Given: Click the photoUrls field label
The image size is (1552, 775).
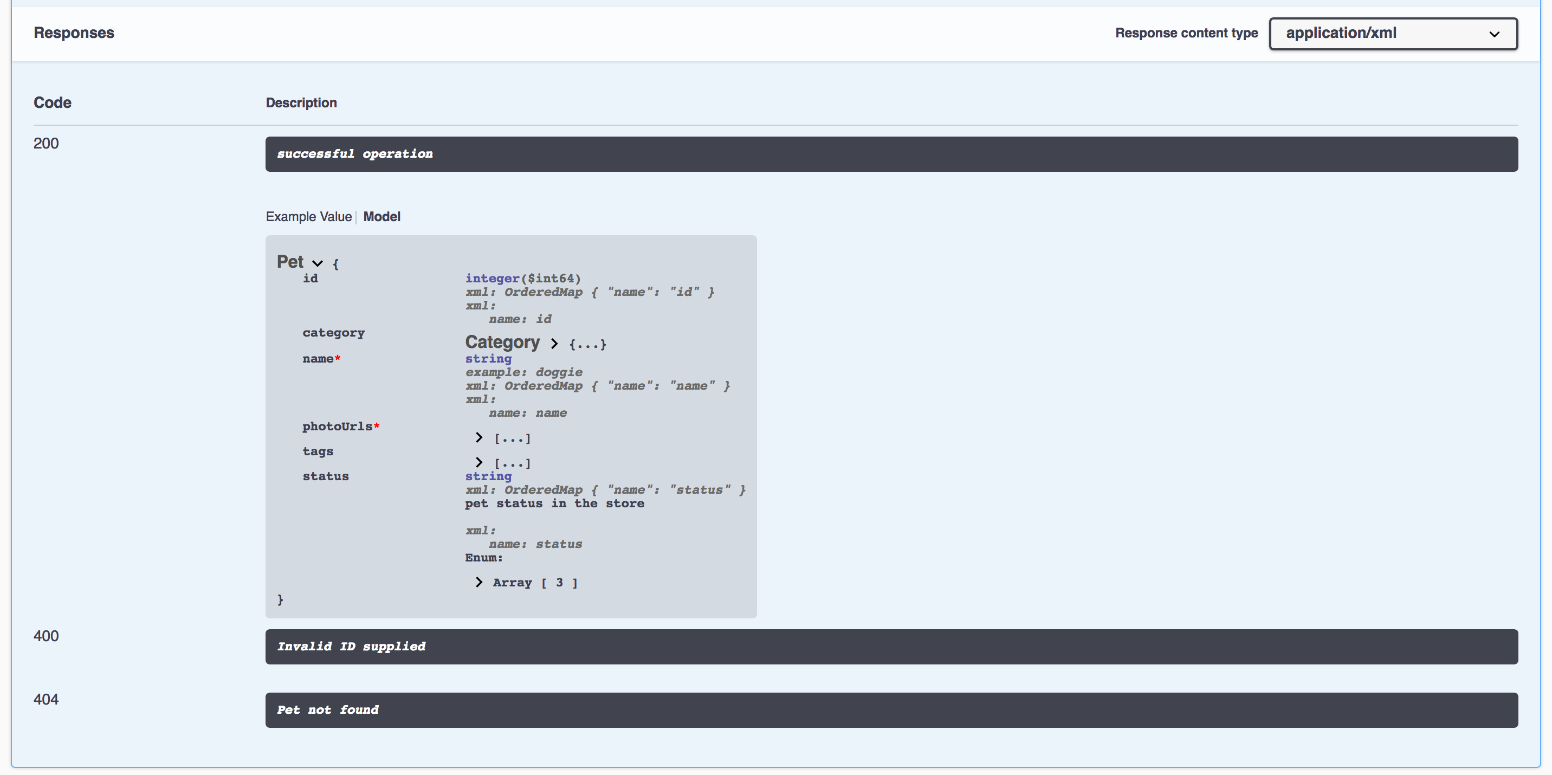Looking at the screenshot, I should click(x=338, y=426).
